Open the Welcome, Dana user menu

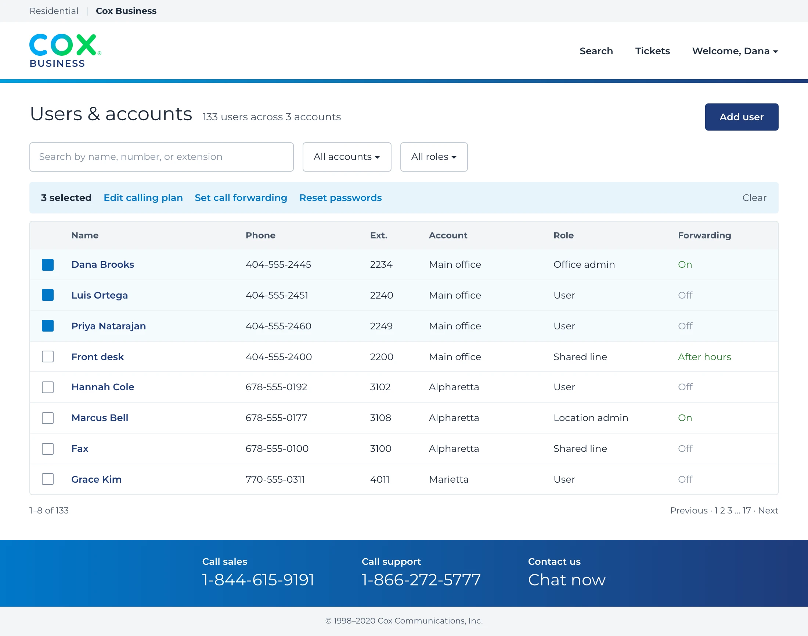coord(735,51)
